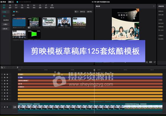Select Material Library (素材库) in the sidebar

[x=6, y=28]
